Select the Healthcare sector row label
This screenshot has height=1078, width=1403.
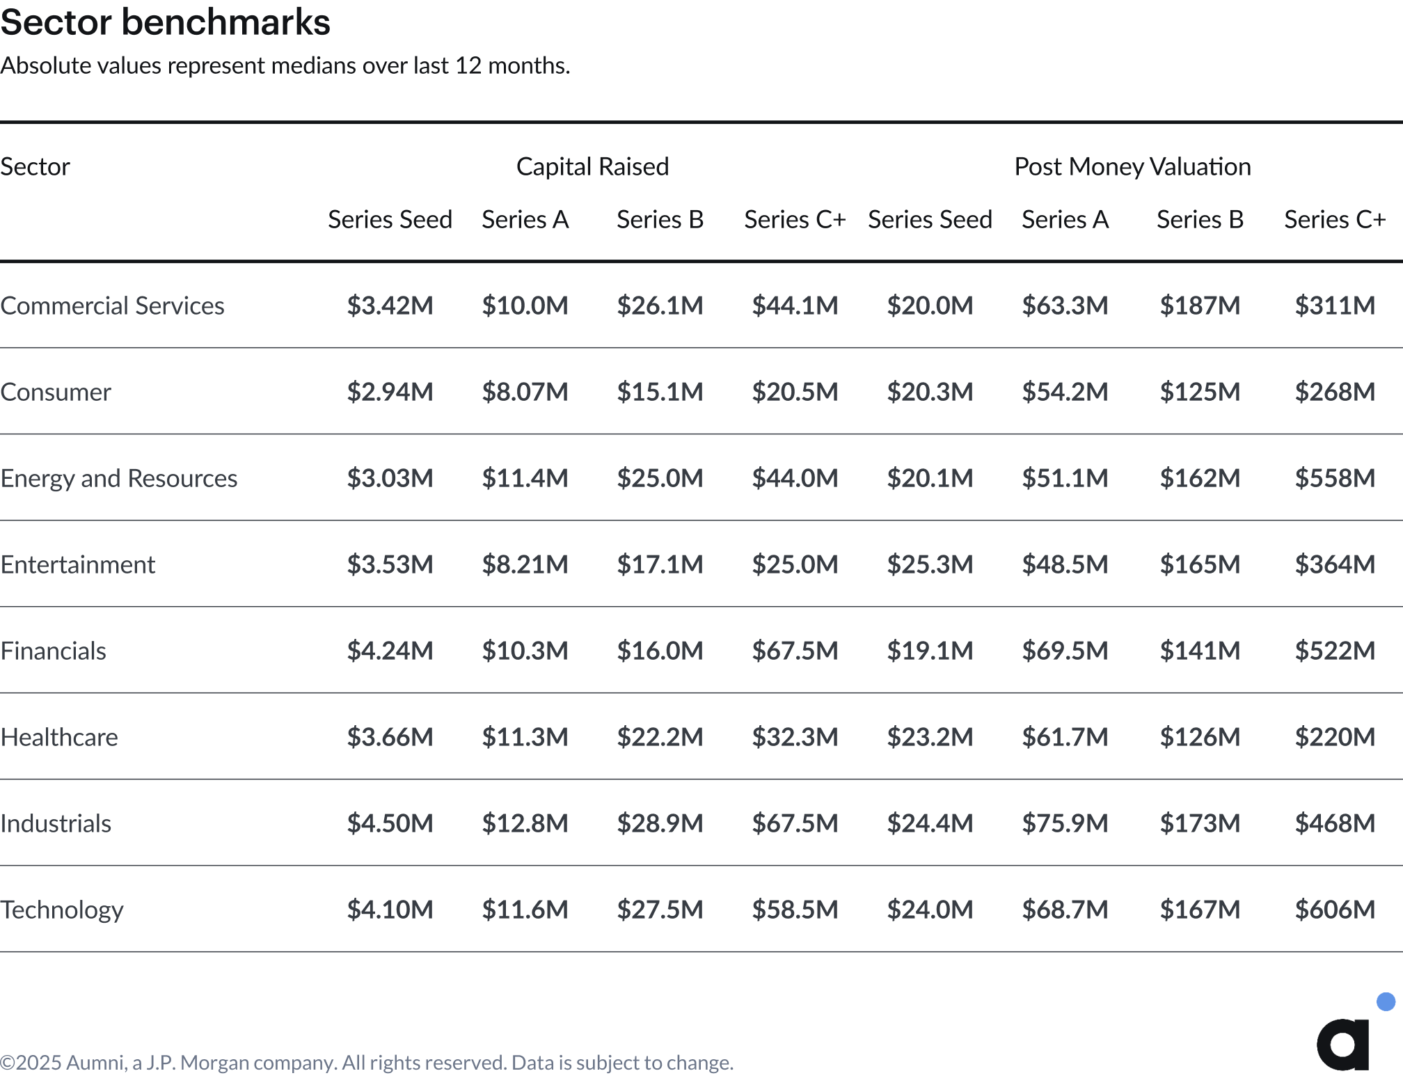[59, 737]
